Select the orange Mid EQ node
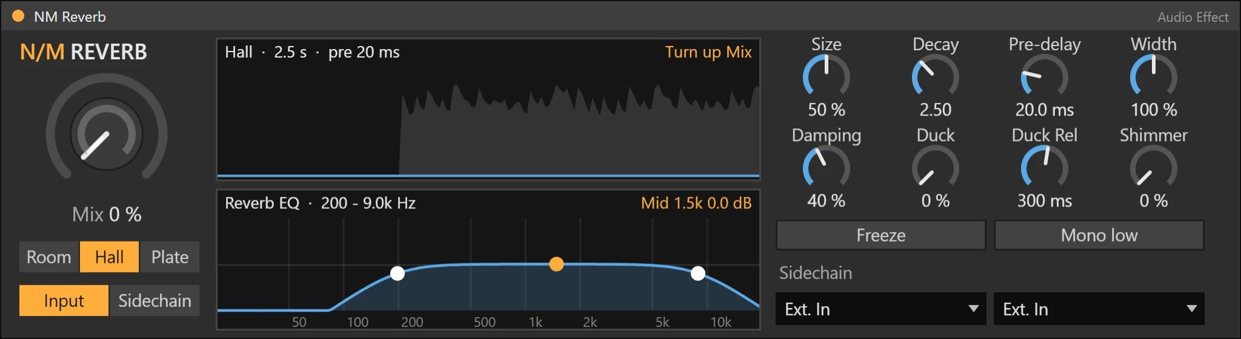This screenshot has width=1241, height=339. pos(556,264)
